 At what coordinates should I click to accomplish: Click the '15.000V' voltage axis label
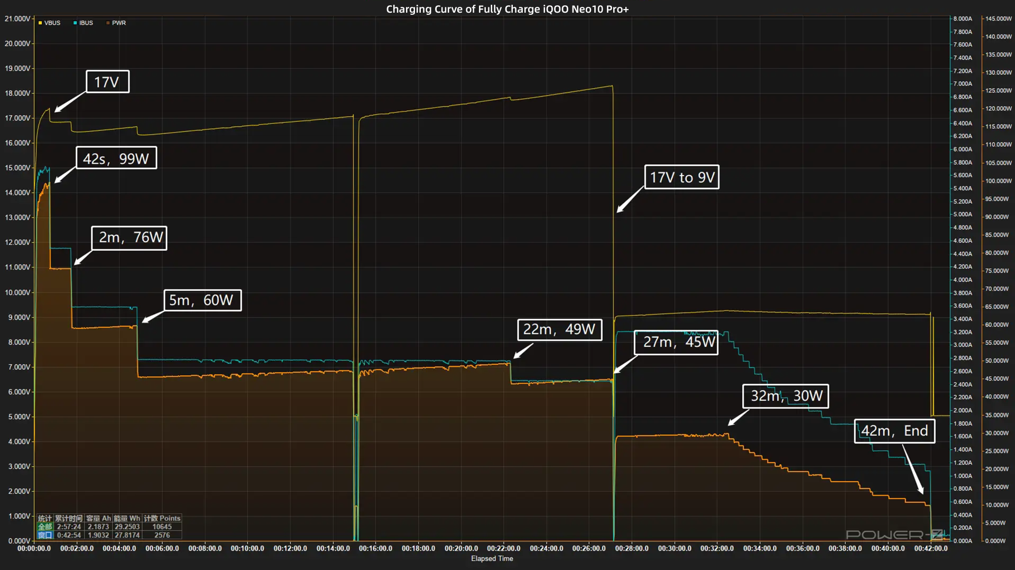17,168
